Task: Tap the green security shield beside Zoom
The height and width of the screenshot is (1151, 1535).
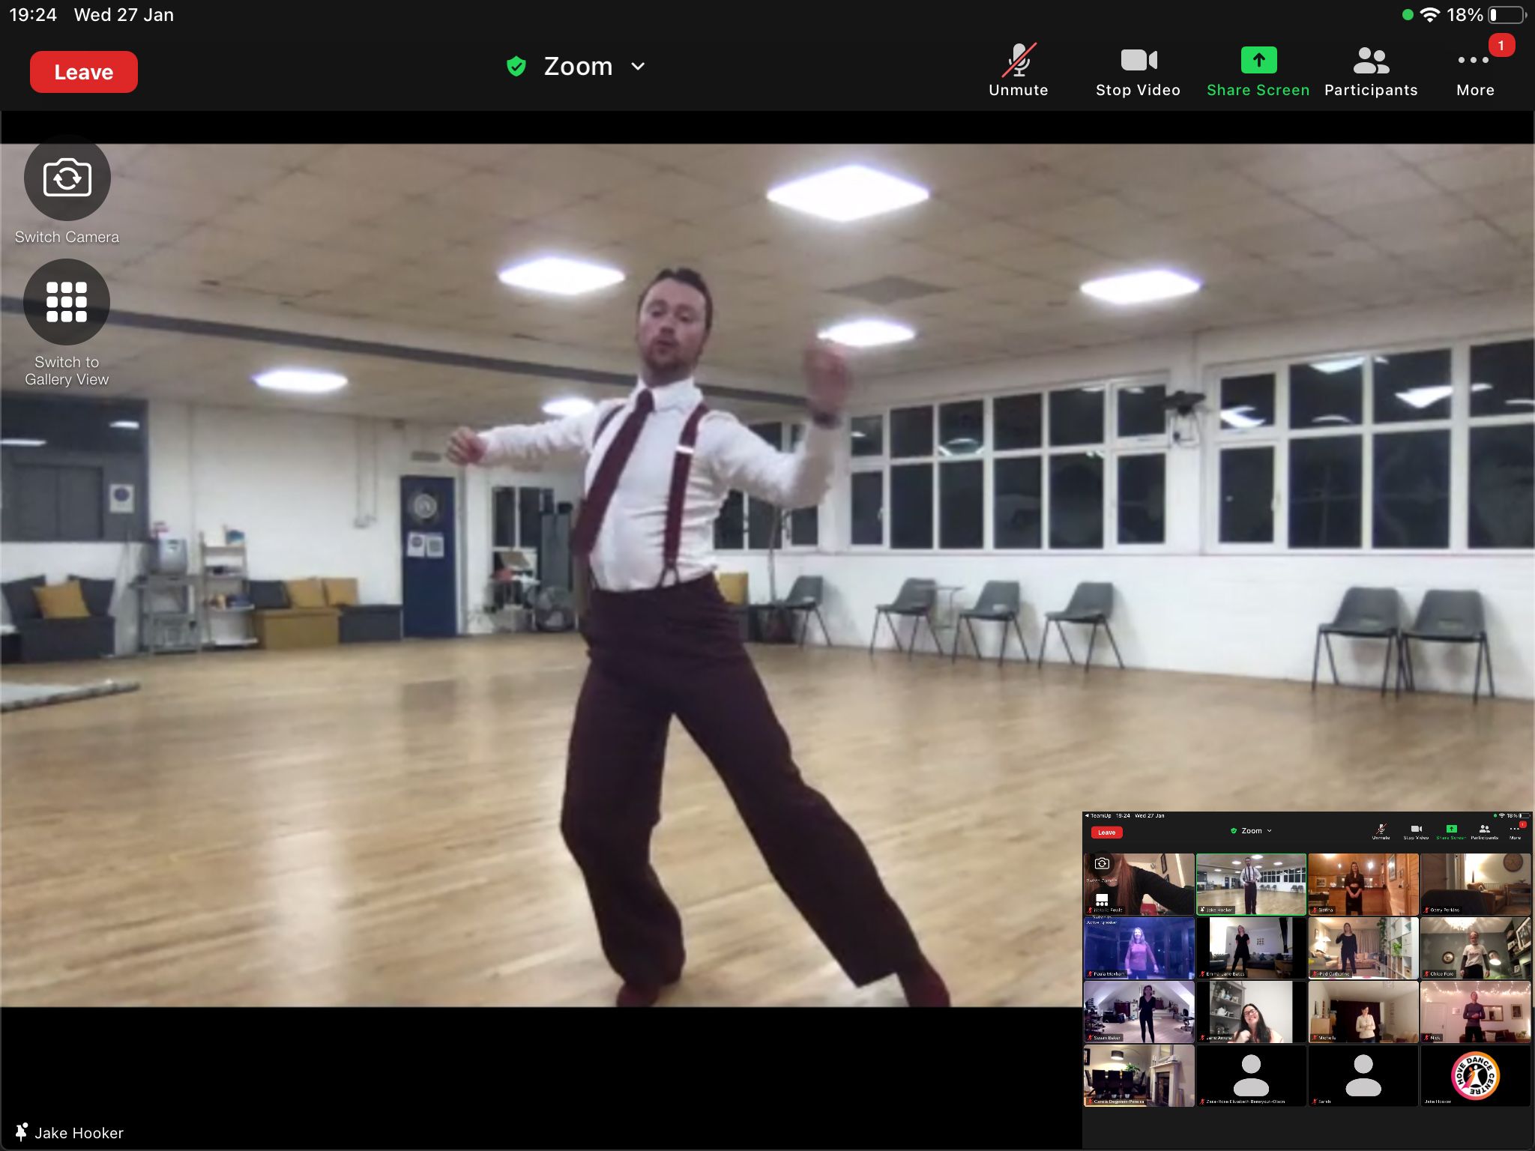Action: pyautogui.click(x=516, y=66)
